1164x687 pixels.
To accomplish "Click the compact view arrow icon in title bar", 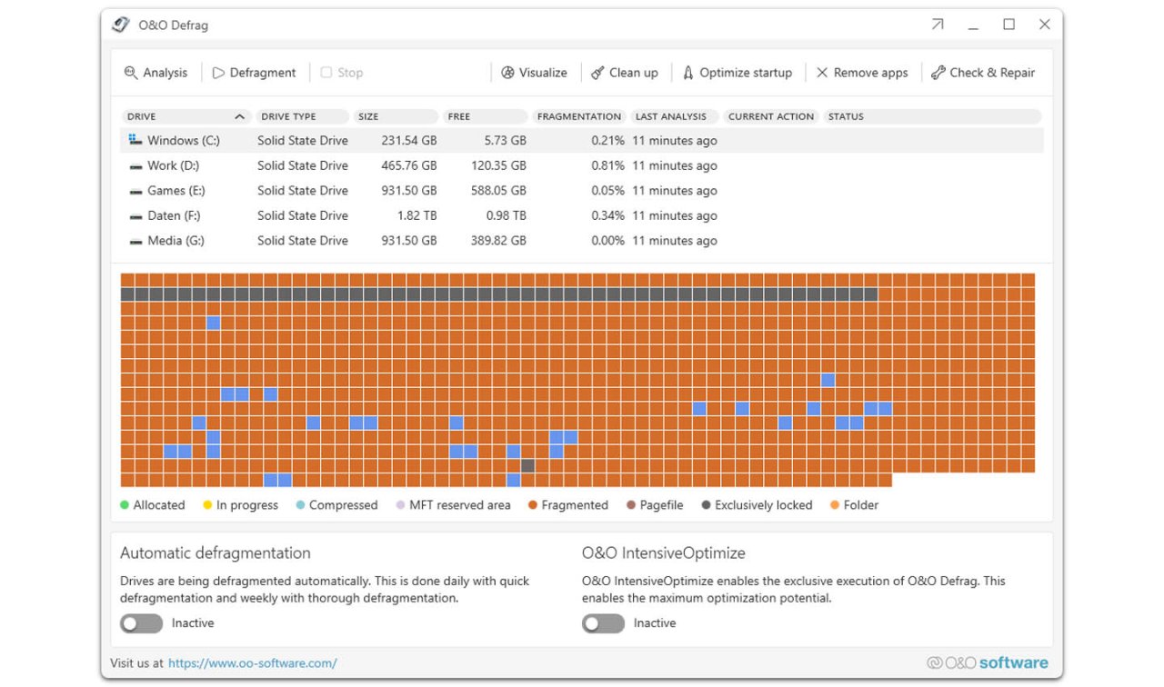I will (938, 25).
